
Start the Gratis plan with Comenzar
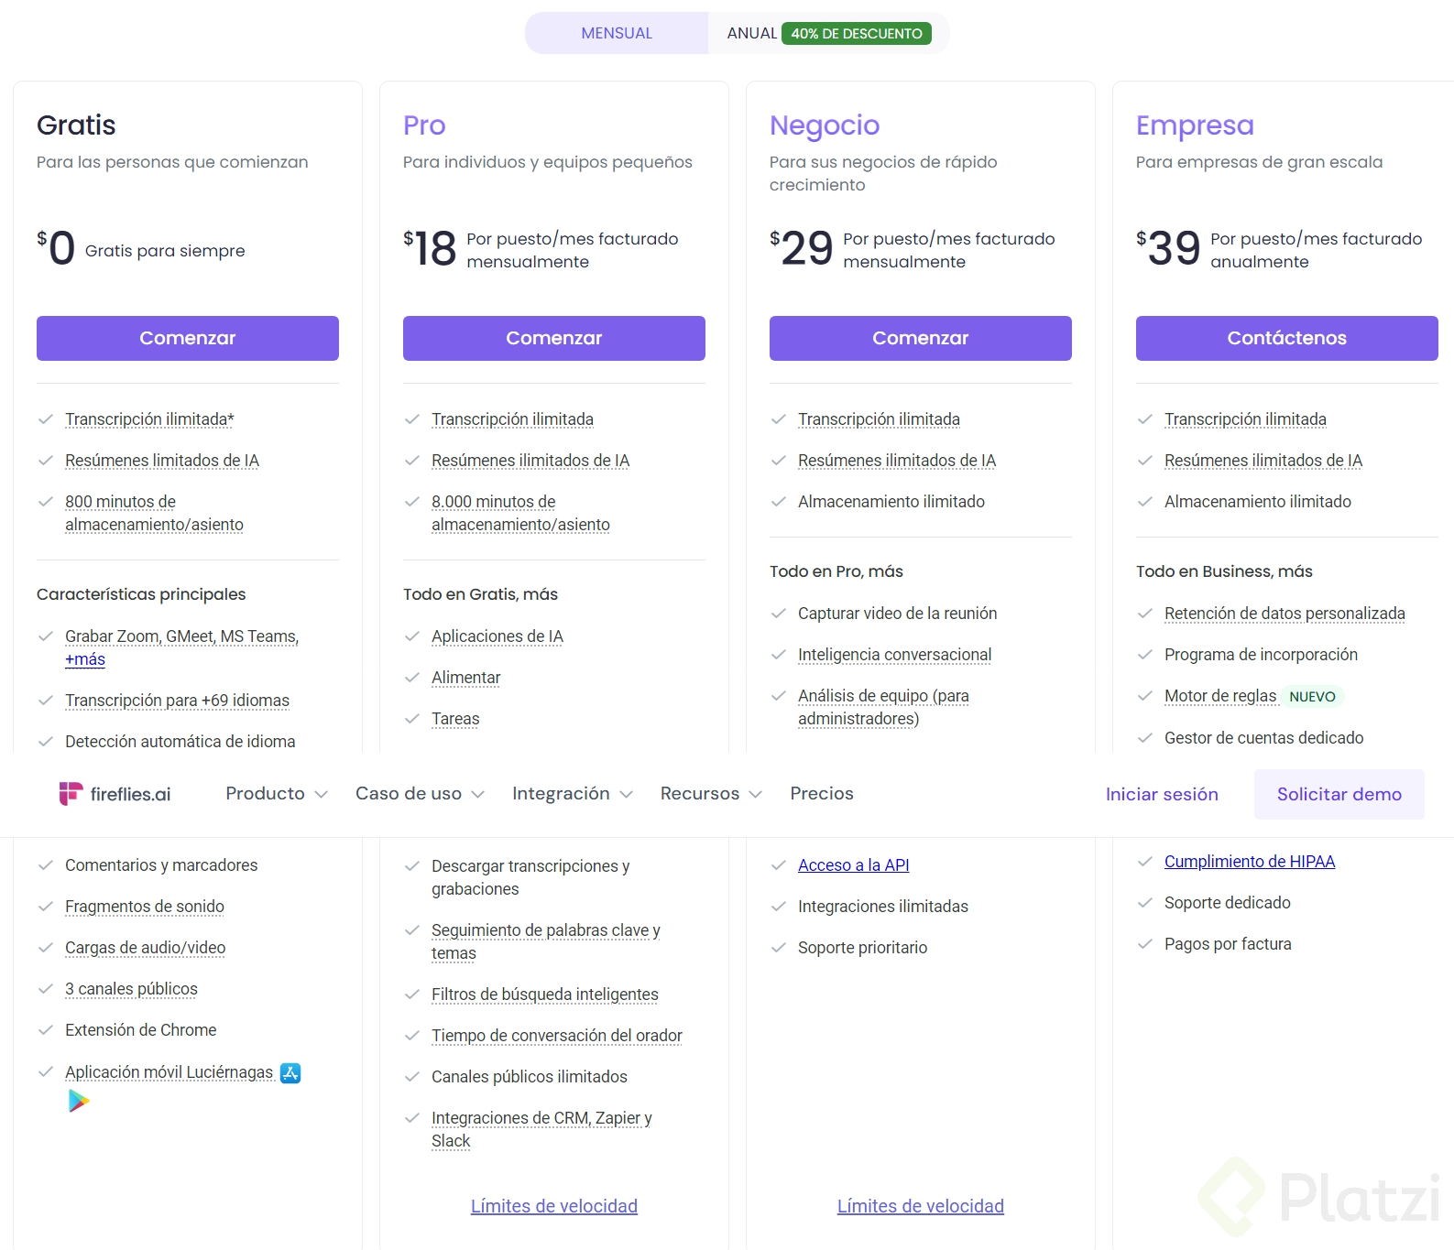(188, 338)
